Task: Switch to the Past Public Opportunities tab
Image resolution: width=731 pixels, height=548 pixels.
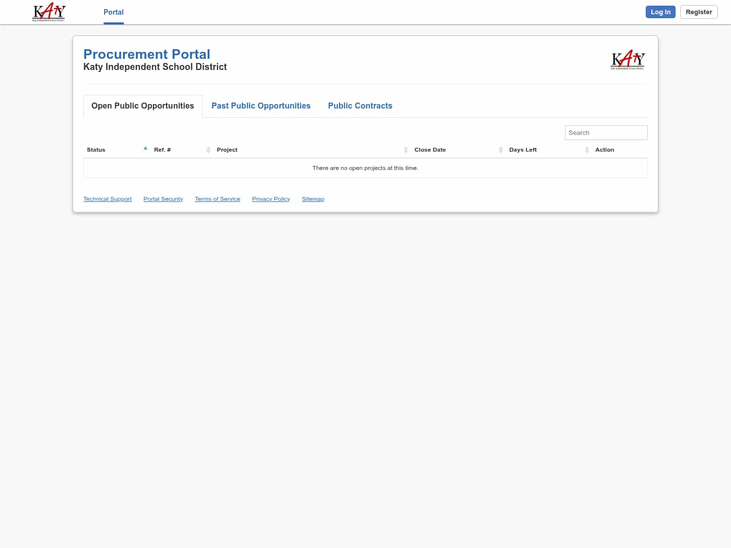Action: click(x=261, y=106)
